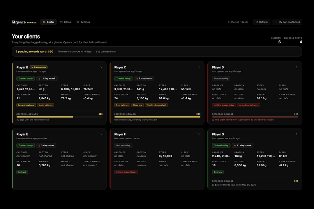Click the flame icon in 3 day streak
The width and height of the screenshot is (314, 209).
39,146
